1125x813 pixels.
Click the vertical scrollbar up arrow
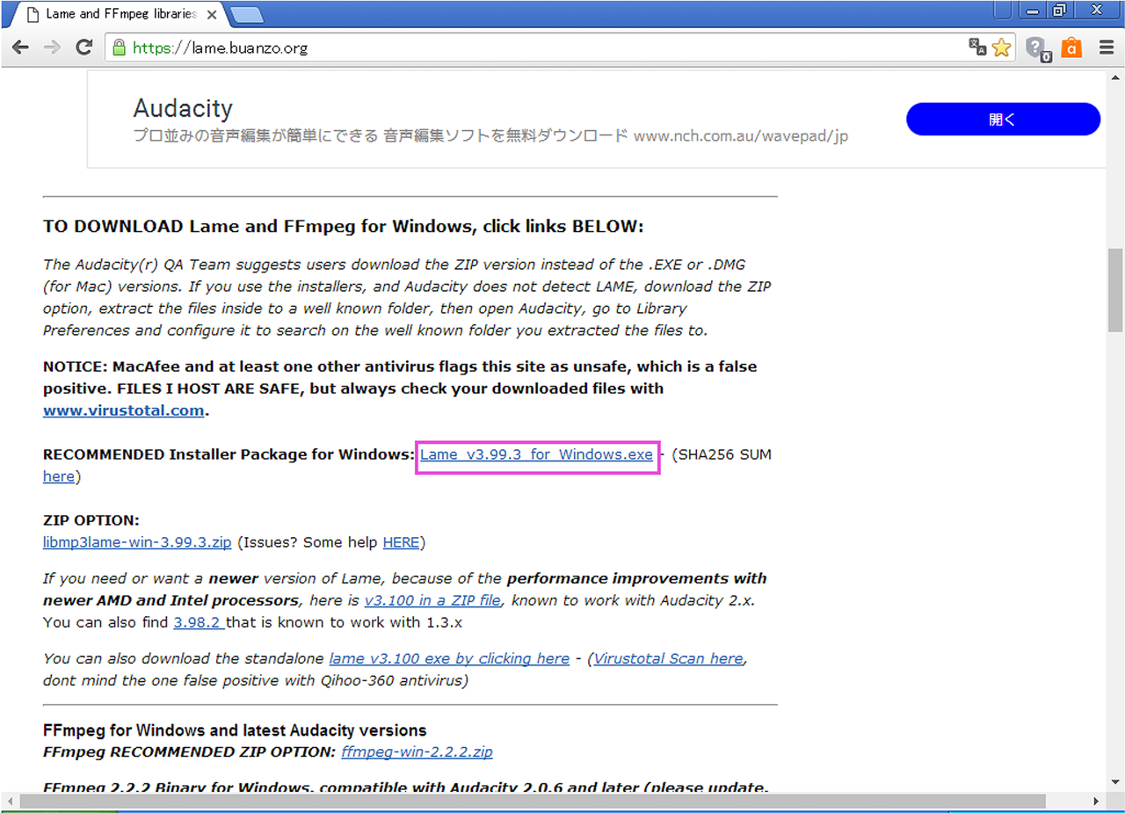[1116, 79]
